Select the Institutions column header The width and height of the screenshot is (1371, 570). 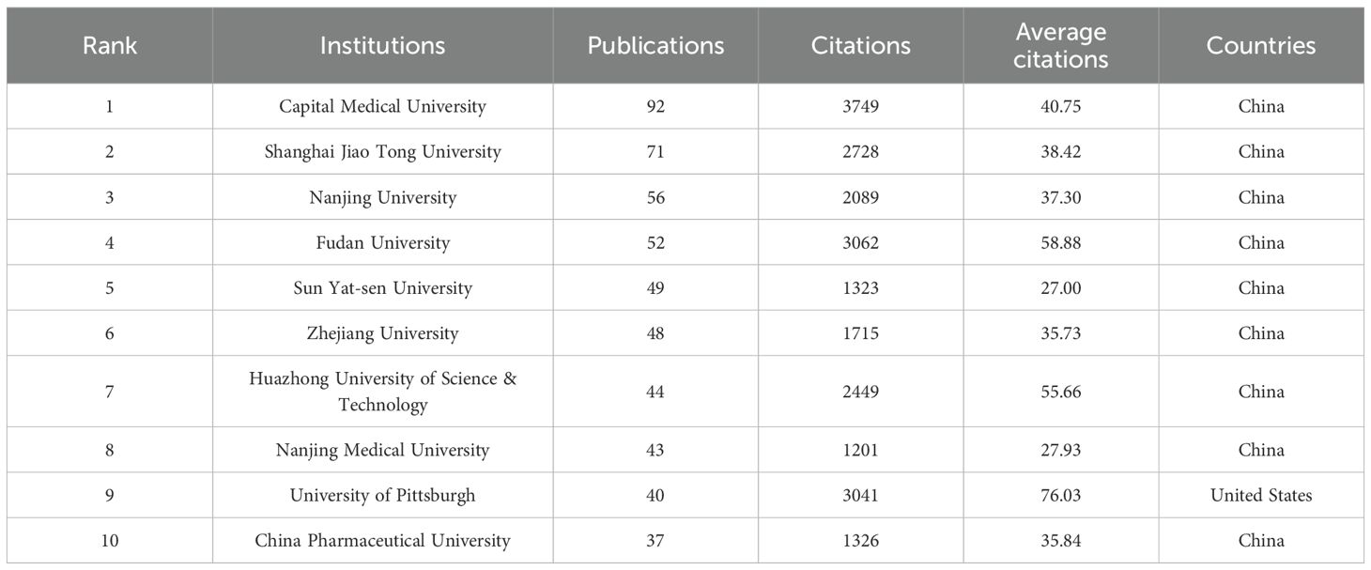(382, 45)
